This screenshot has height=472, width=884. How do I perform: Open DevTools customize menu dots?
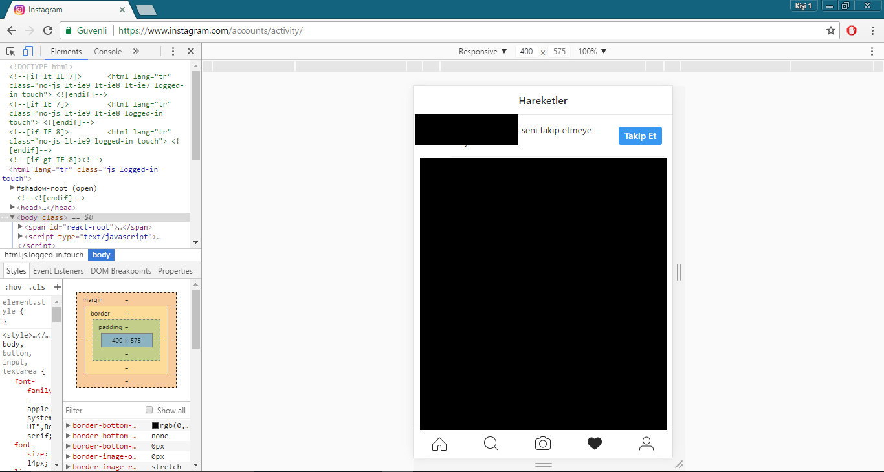click(173, 52)
